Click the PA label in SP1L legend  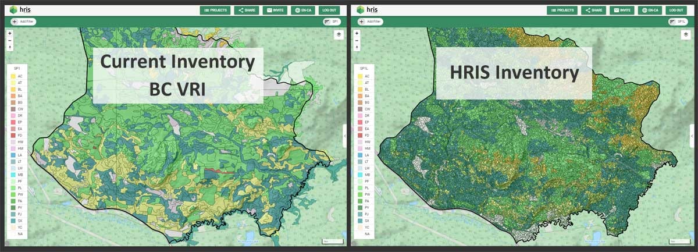[x=366, y=201]
